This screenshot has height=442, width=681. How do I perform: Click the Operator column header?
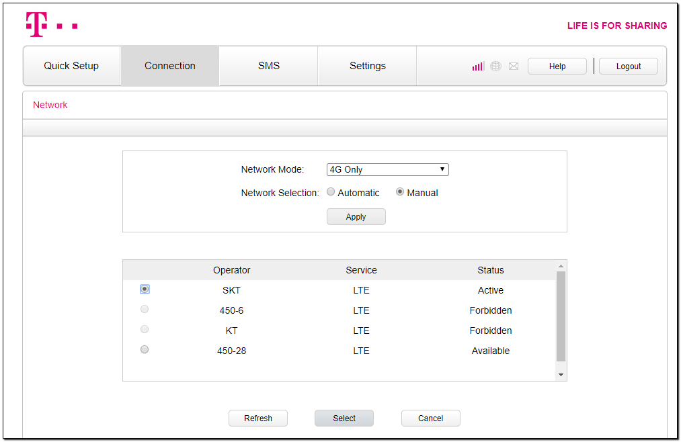point(231,270)
